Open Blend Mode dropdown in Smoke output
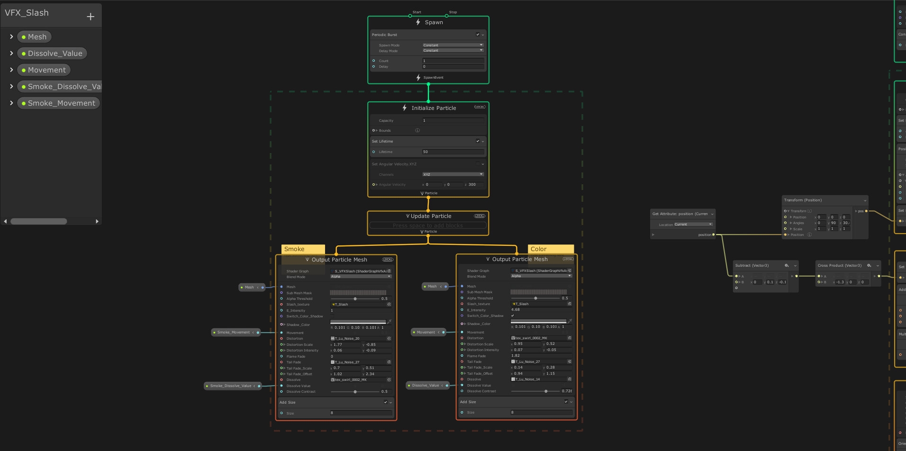This screenshot has height=451, width=906. pyautogui.click(x=361, y=276)
